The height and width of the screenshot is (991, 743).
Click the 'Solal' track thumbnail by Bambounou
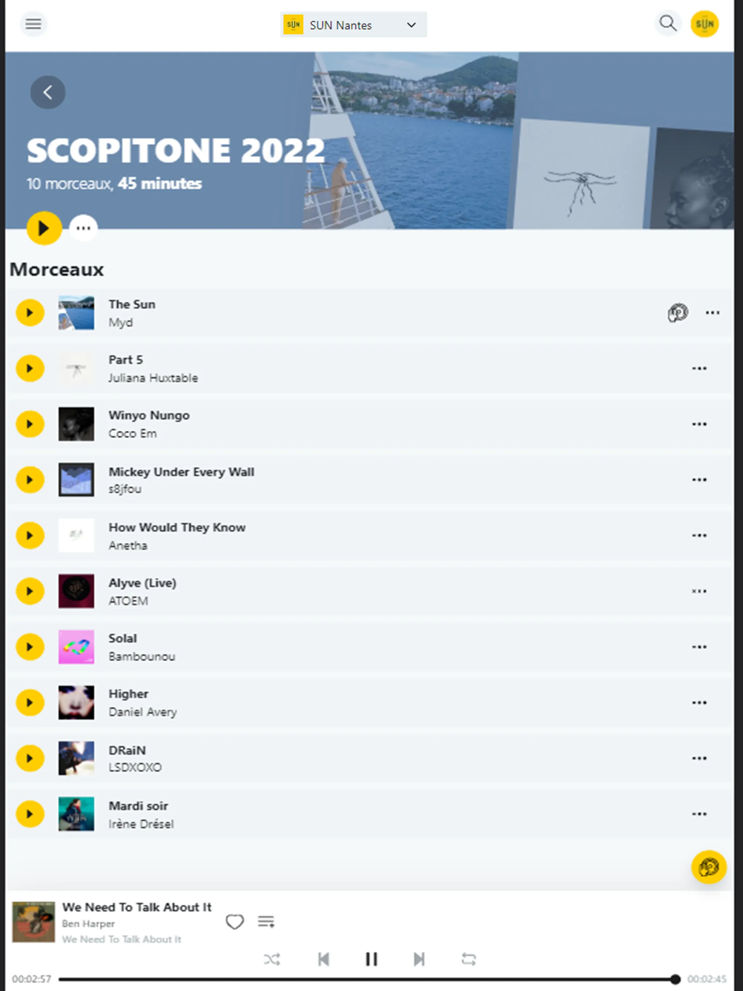click(x=76, y=646)
